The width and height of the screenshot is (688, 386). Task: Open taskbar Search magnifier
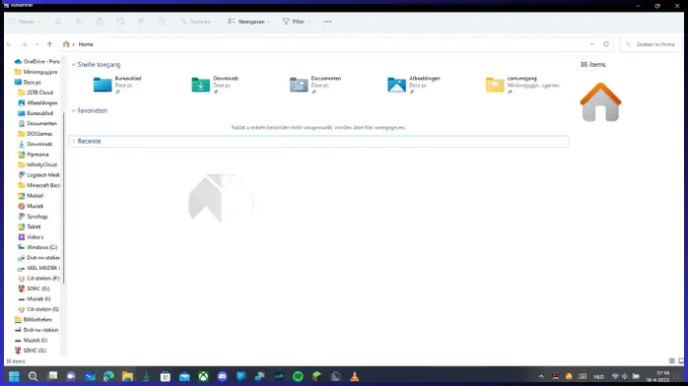[33, 376]
